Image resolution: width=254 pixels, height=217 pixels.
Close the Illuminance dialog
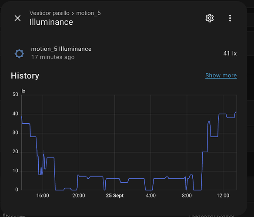[x=17, y=18]
